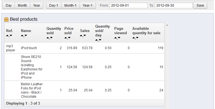Sort Quantity sold/day descending
Screen dimensions: 215x109
(x=100, y=40)
